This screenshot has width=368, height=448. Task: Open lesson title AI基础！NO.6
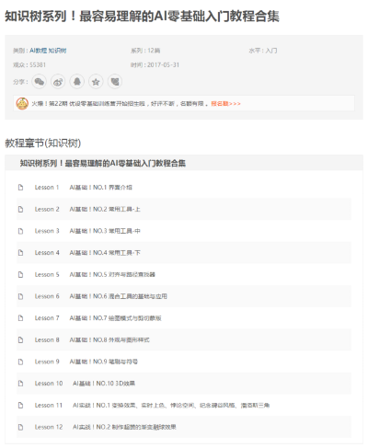click(x=119, y=296)
